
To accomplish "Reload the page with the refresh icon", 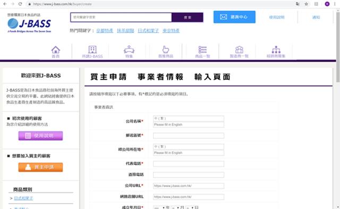I will point(20,4).
